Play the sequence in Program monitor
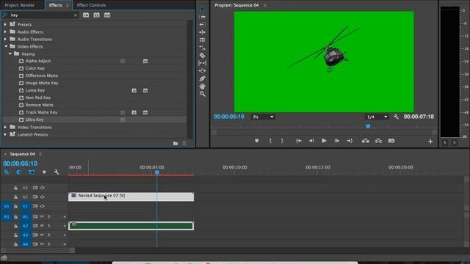The width and height of the screenshot is (470, 264). [324, 141]
